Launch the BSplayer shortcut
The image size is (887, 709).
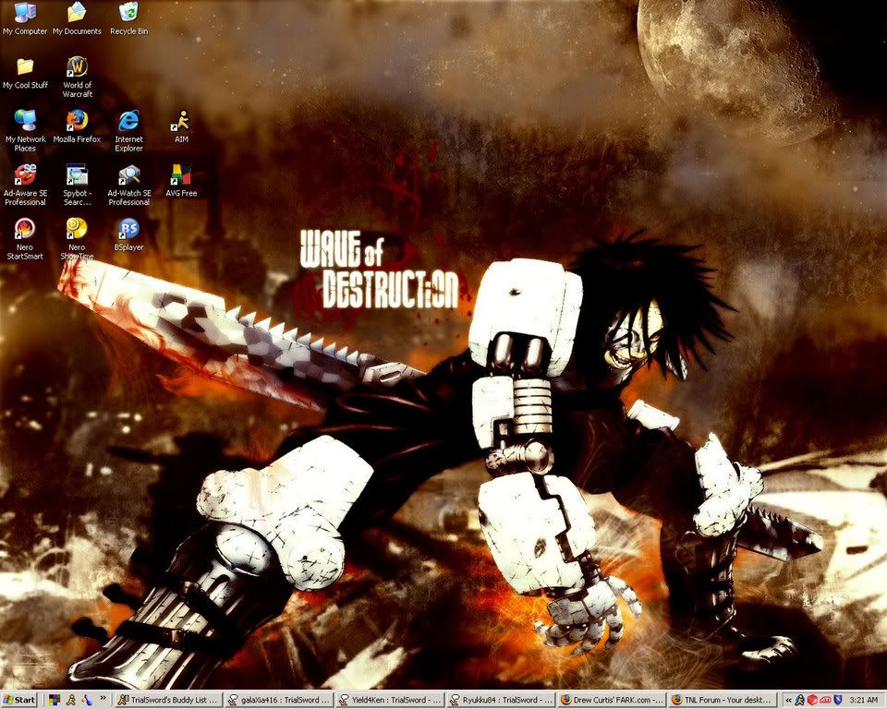point(129,234)
